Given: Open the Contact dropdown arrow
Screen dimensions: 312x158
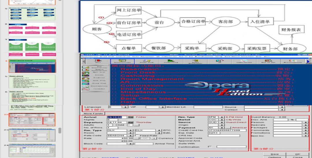Looking at the screenshot, I should [x=282, y=110].
